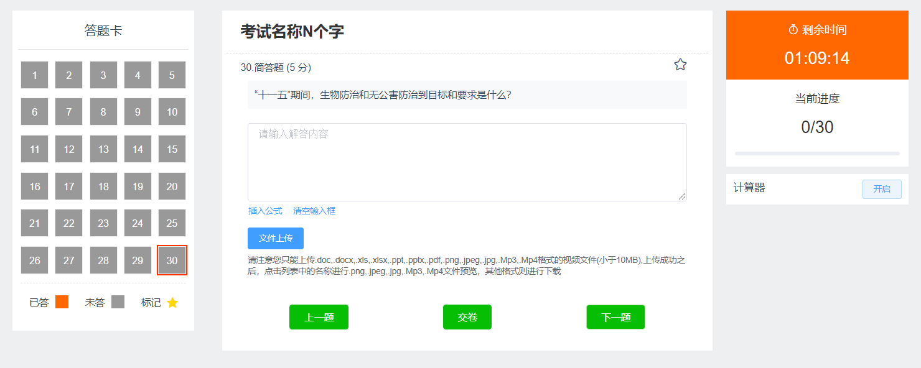Go to question 2 in the answer card
Image resolution: width=921 pixels, height=368 pixels.
pos(69,75)
